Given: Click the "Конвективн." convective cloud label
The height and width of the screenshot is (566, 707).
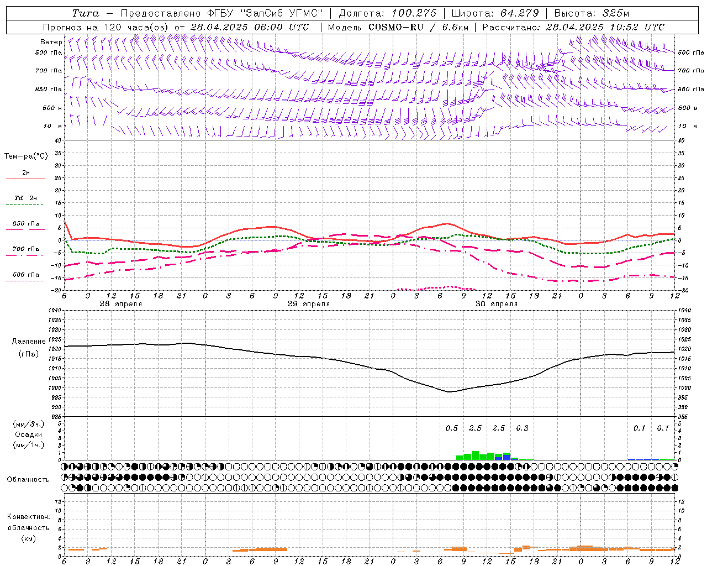Looking at the screenshot, I should point(28,517).
